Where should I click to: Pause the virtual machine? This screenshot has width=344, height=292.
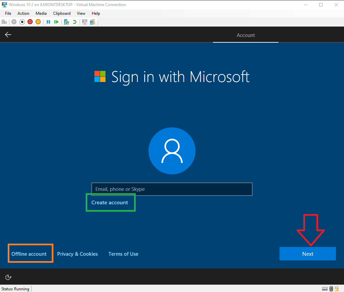click(48, 22)
